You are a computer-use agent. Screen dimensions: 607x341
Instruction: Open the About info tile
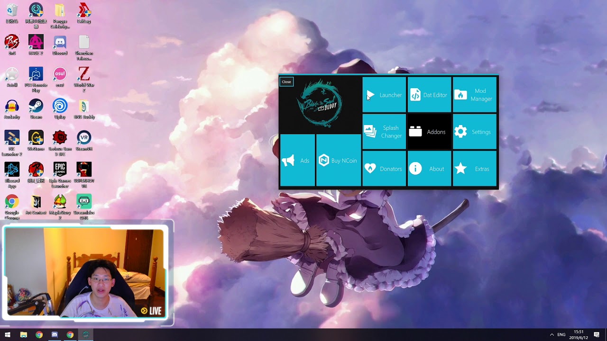pyautogui.click(x=429, y=169)
